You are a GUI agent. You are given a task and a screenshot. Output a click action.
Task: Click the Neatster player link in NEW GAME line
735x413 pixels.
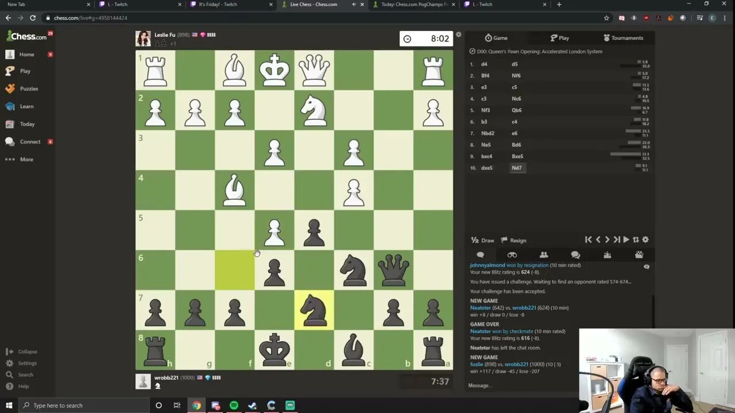click(x=481, y=308)
